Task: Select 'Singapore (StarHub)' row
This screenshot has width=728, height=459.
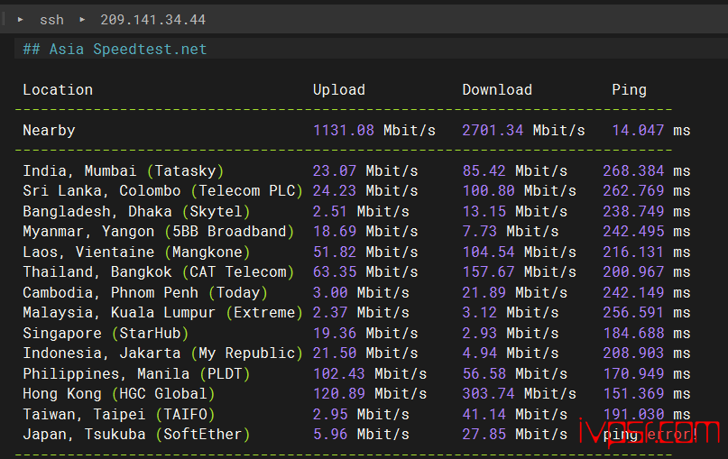Action: (x=106, y=334)
